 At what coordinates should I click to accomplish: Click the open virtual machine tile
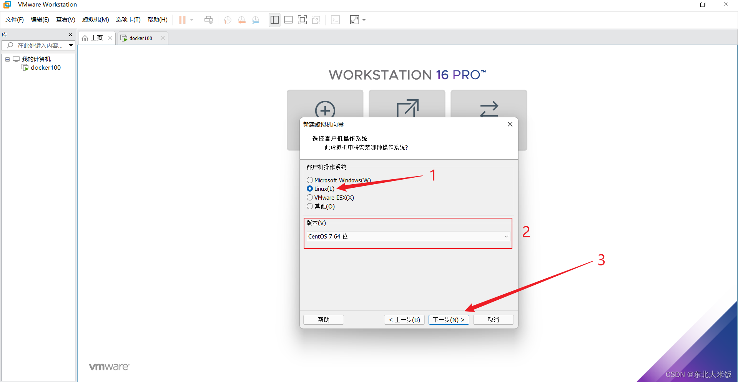click(x=407, y=104)
